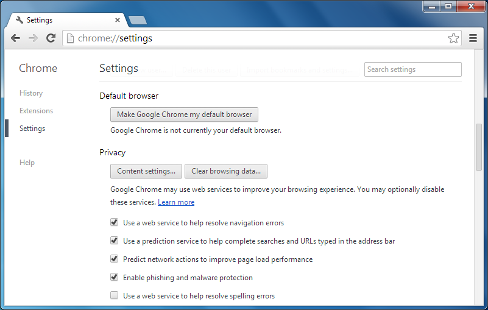The image size is (488, 310).
Task: Close the Settings tab with its X
Action: (118, 20)
